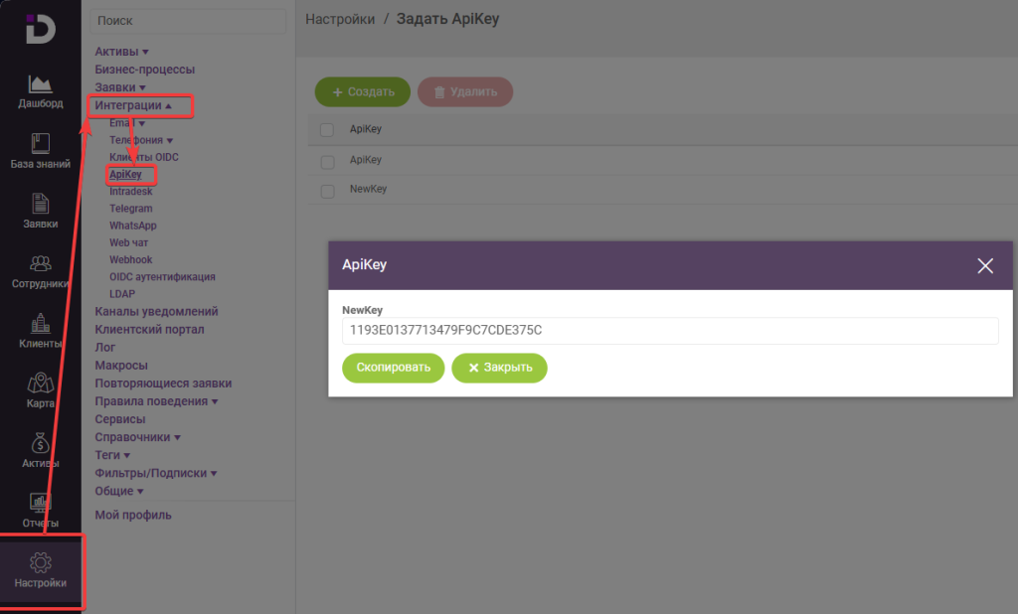The width and height of the screenshot is (1018, 614).
Task: Click the NewKey value field
Action: [669, 331]
